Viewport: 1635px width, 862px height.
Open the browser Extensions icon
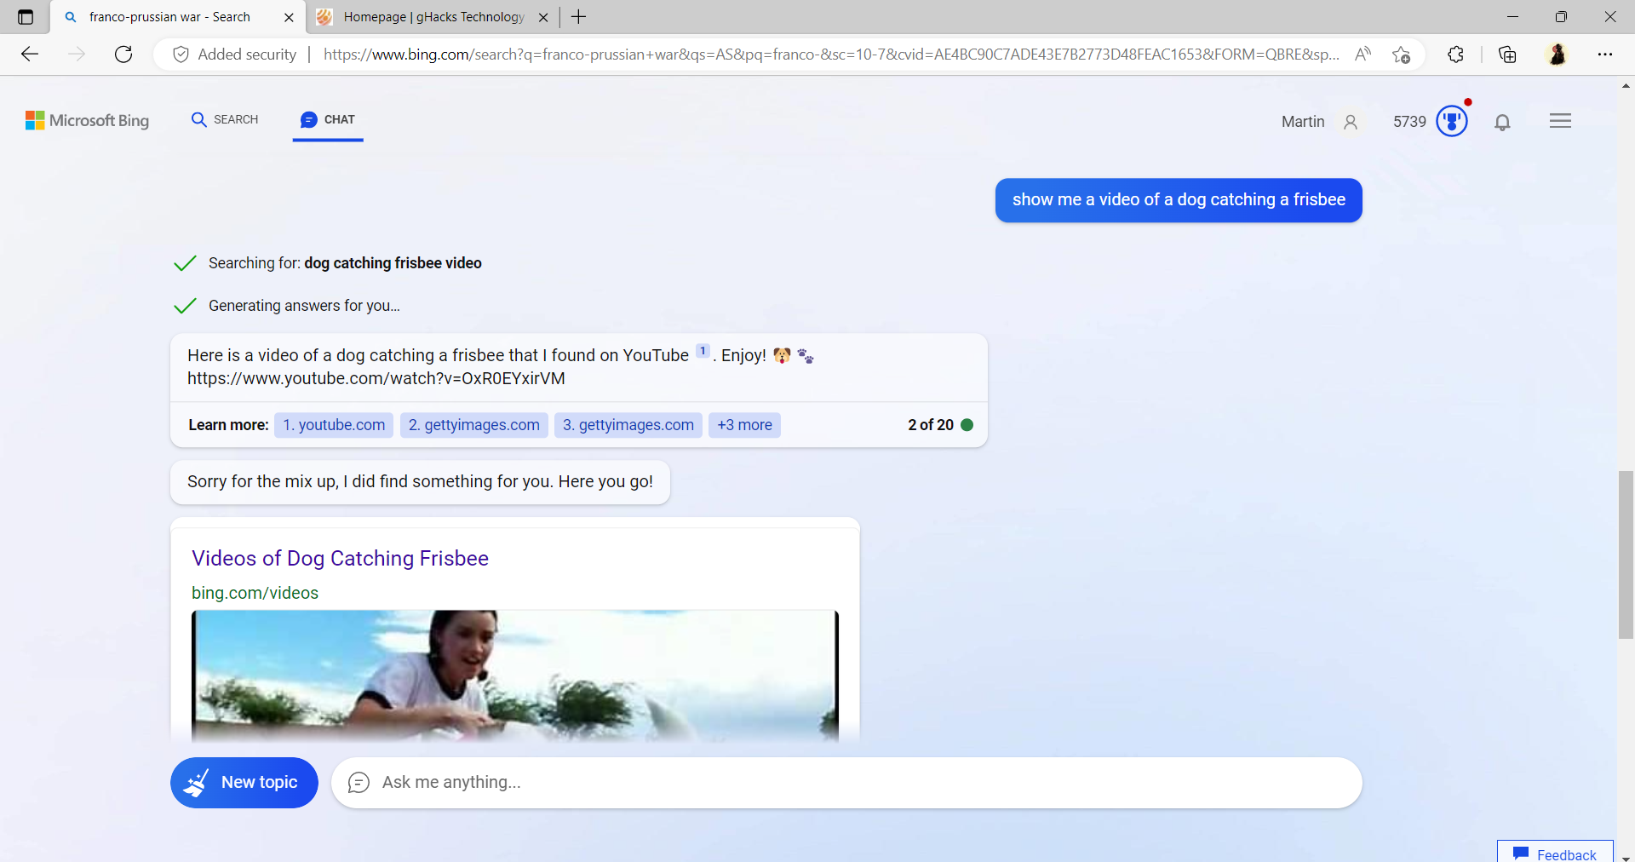(x=1456, y=54)
